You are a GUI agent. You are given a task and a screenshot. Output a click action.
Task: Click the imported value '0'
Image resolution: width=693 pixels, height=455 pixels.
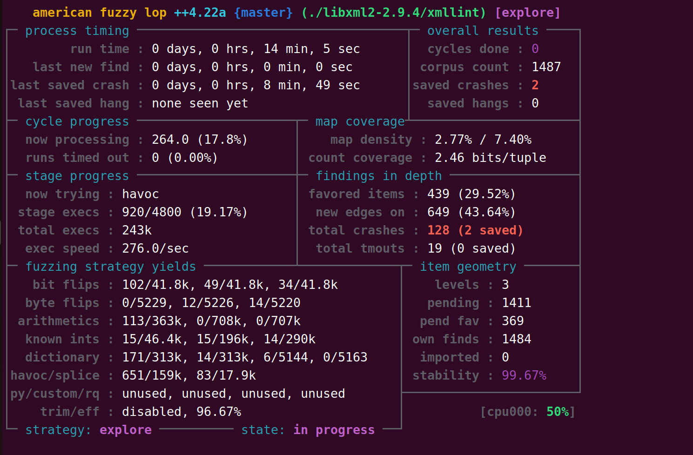pyautogui.click(x=505, y=357)
